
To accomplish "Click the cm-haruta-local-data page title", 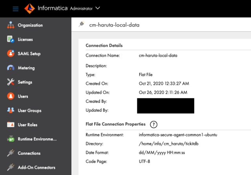I will tap(115, 25).
